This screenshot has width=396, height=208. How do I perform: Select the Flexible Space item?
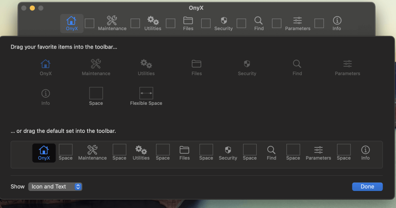[x=146, y=96]
